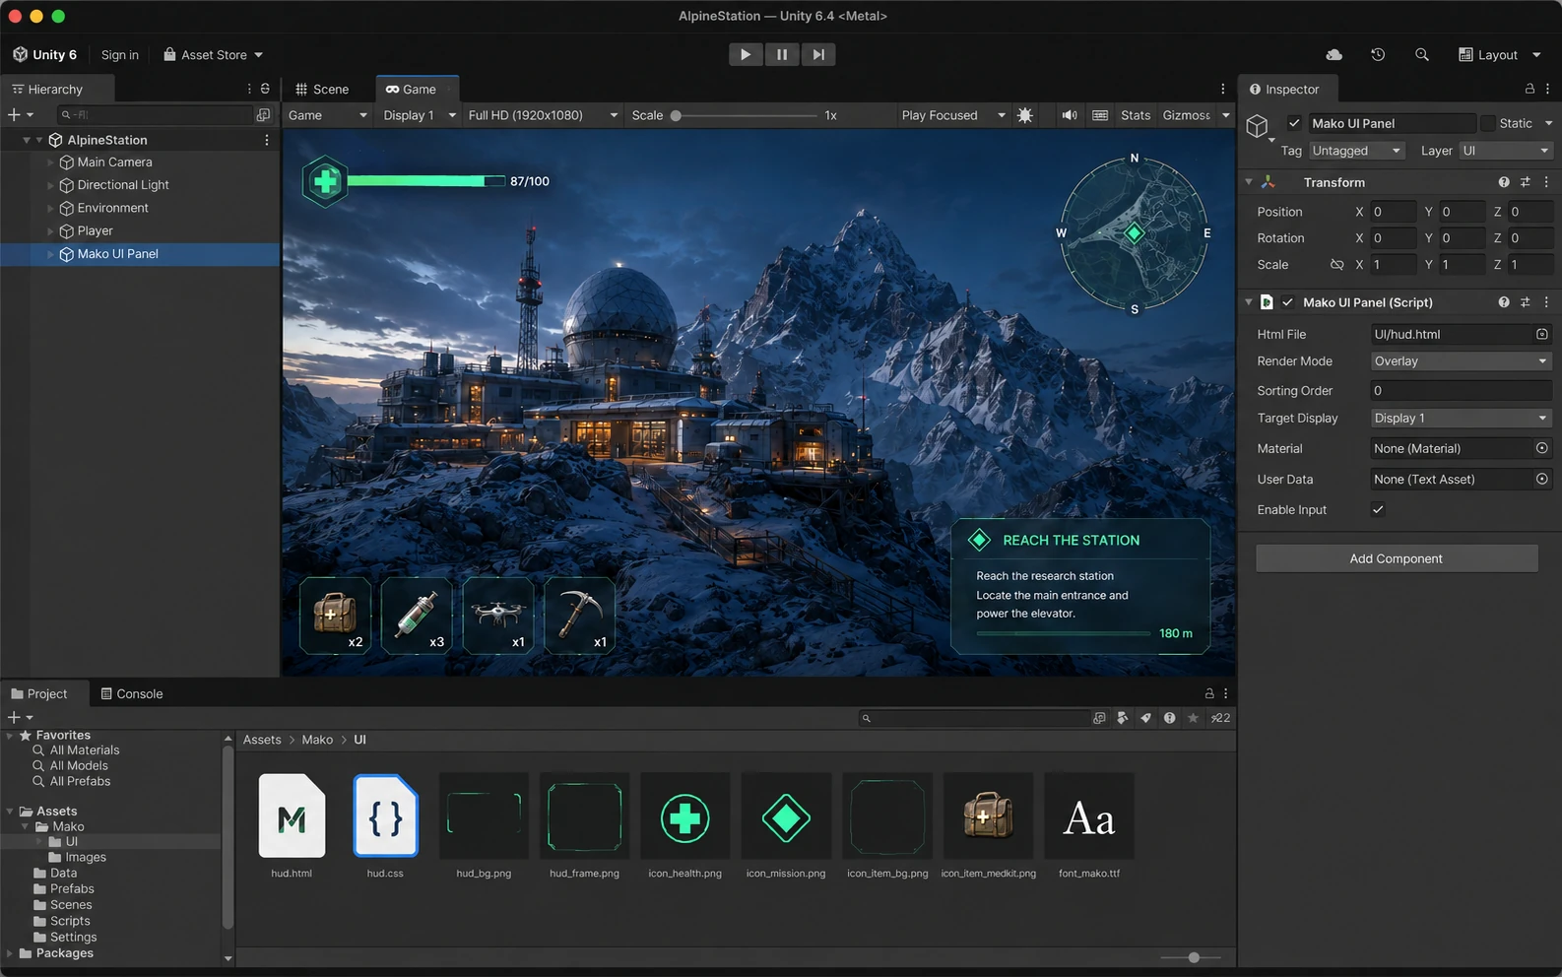Open the global search magnifier icon
The image size is (1562, 977).
(x=1422, y=54)
